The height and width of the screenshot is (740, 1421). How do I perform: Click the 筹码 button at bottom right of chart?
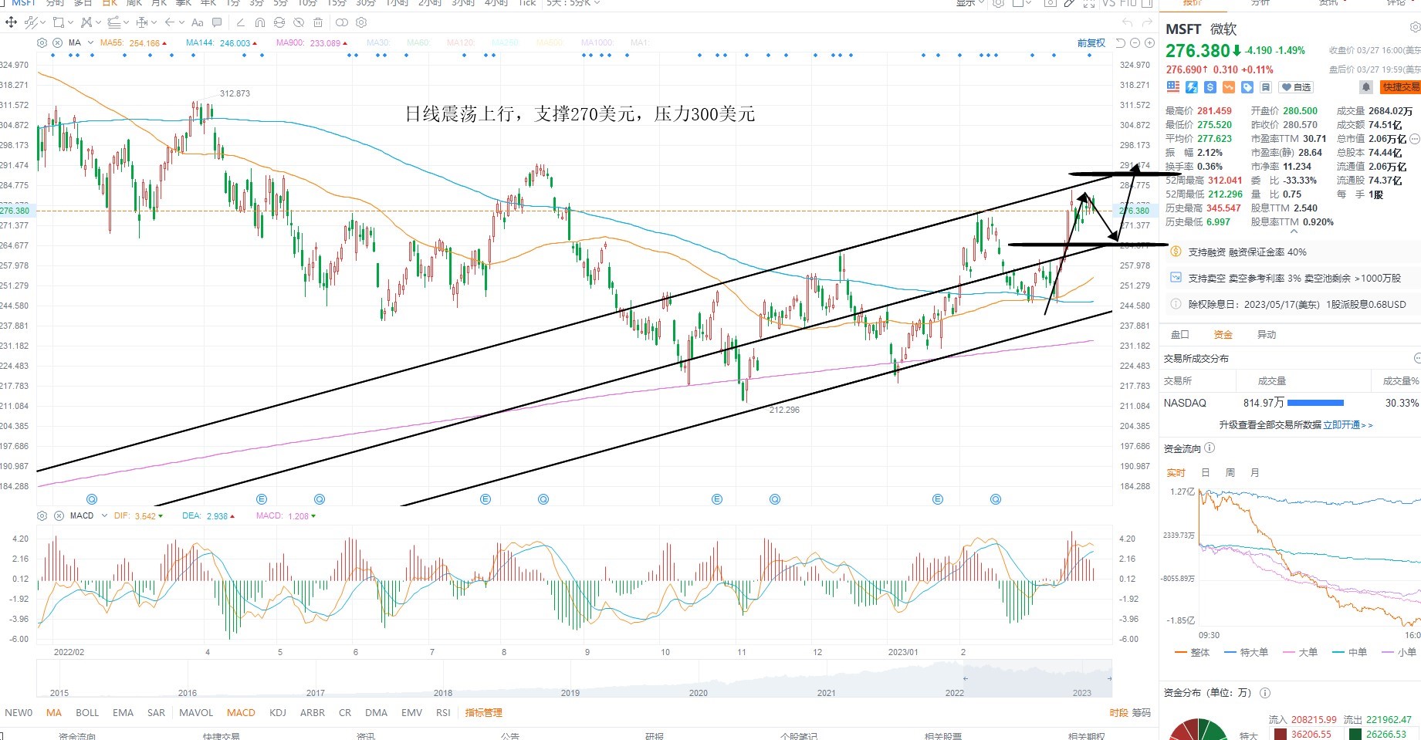[1141, 713]
